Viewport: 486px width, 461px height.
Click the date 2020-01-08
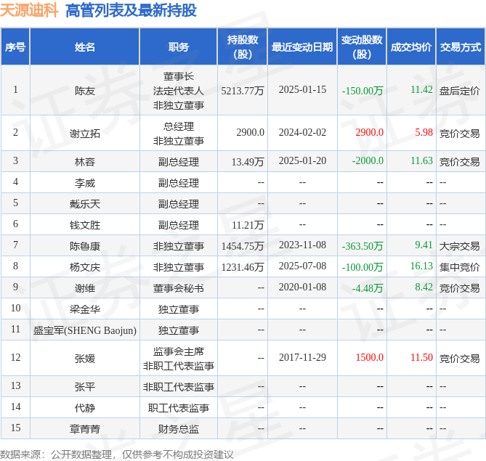pos(302,287)
